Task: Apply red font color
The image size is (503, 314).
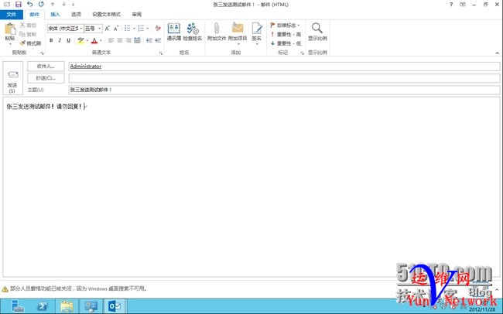Action: click(x=94, y=40)
